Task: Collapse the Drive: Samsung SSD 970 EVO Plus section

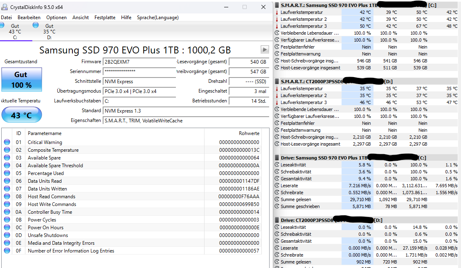Action: coord(277,158)
